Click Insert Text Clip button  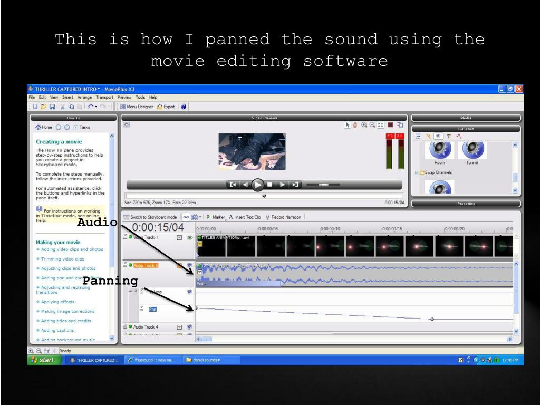(245, 217)
